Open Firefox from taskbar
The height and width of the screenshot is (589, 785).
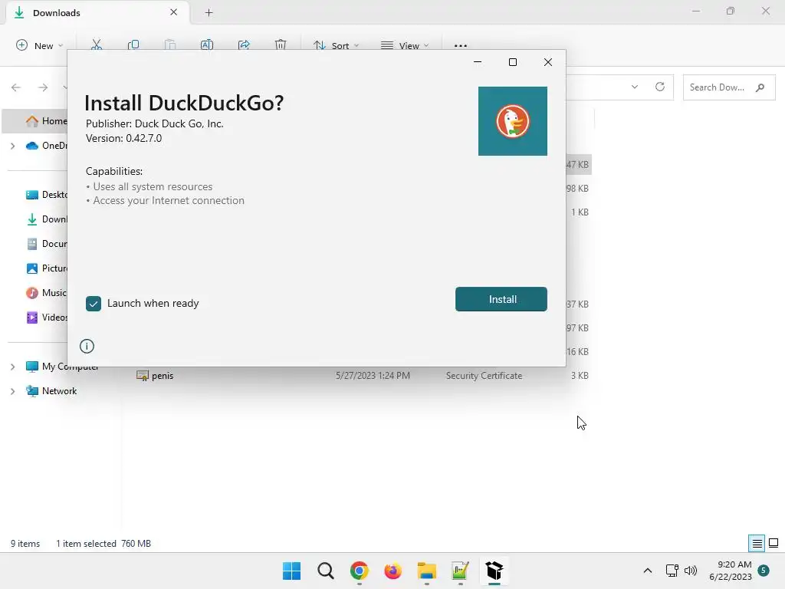tap(393, 571)
